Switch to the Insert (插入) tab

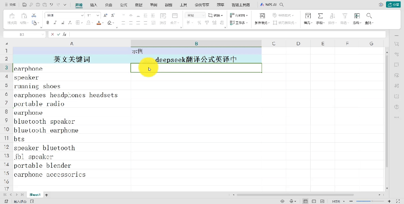tap(94, 5)
